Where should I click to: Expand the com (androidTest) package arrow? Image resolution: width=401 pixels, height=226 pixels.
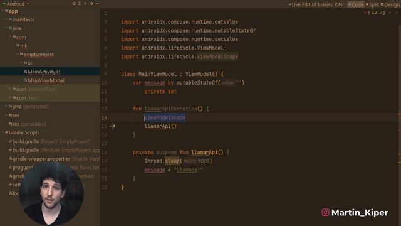(10, 89)
